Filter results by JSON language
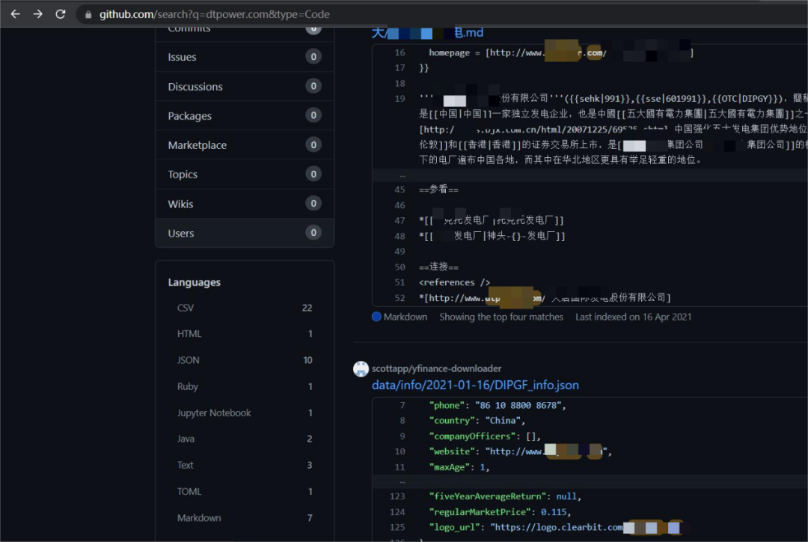808x542 pixels. pos(245,360)
